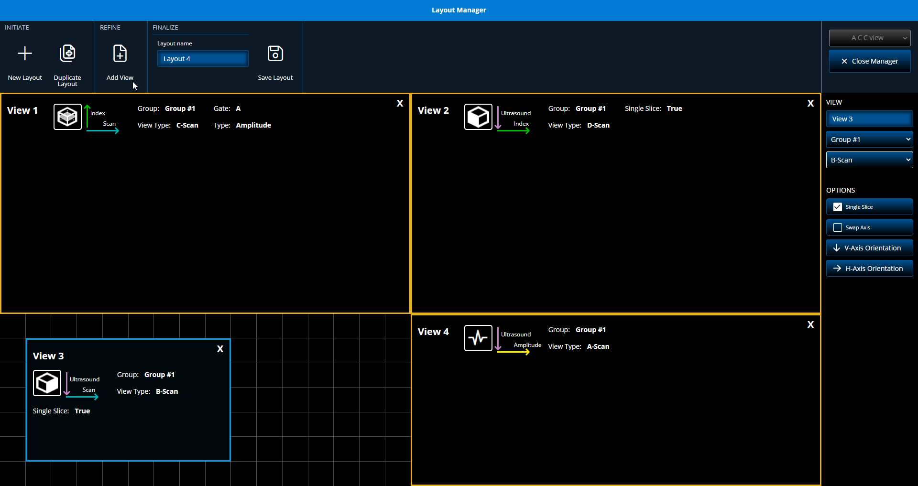Close View 1 panel using X
The height and width of the screenshot is (486, 918).
(x=400, y=103)
